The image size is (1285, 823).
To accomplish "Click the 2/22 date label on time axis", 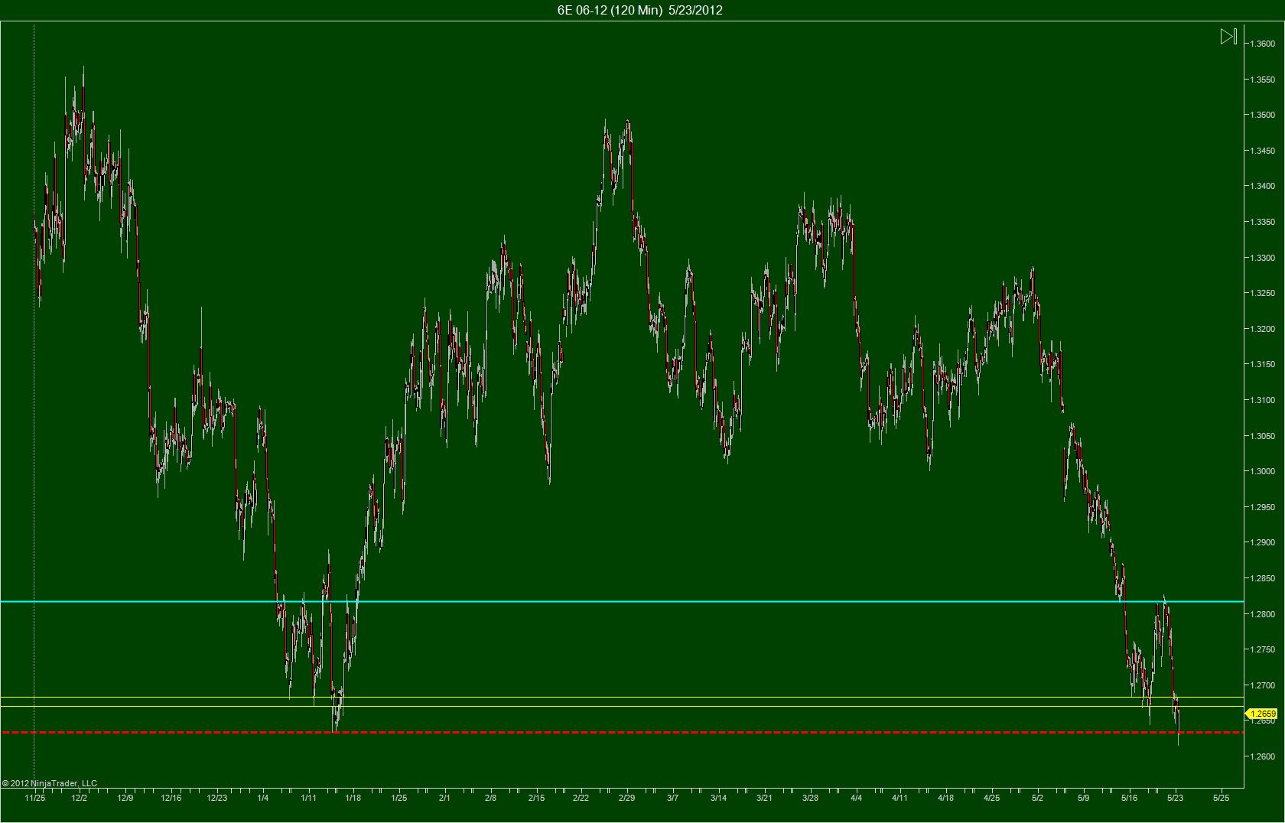I will (x=581, y=798).
